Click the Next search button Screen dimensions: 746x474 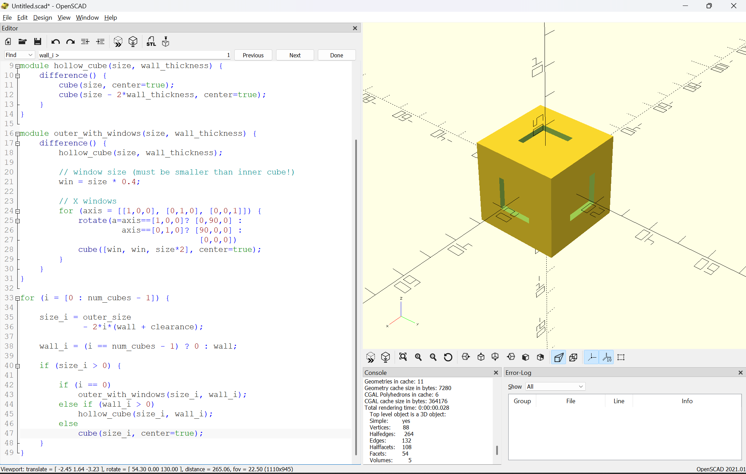(295, 55)
